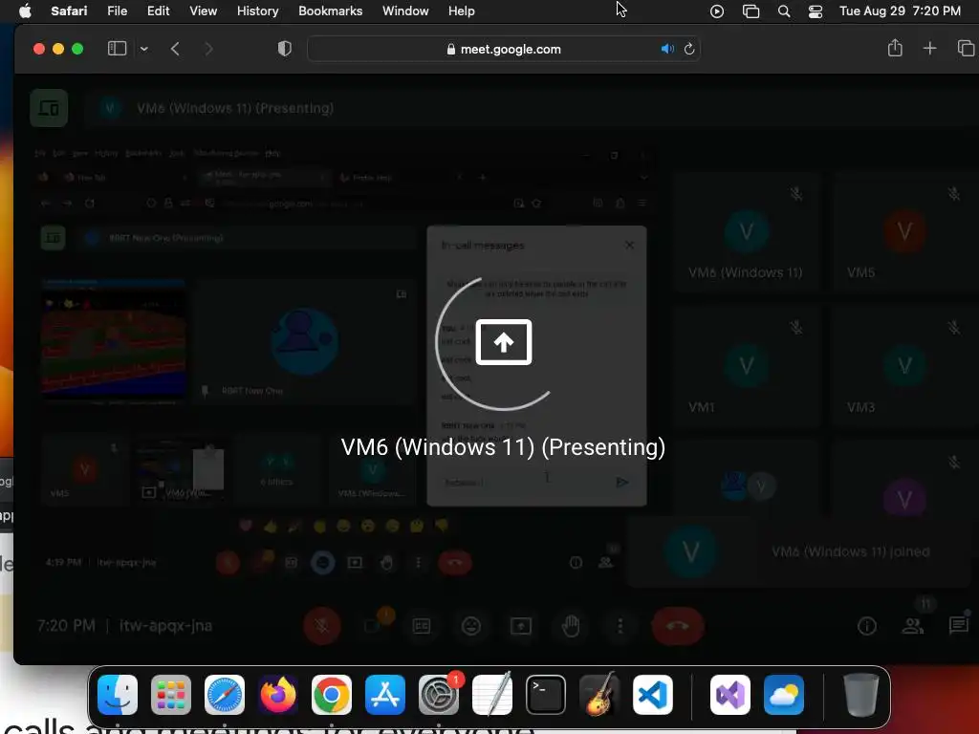Click the center present upload icon
Screen dimensions: 979x734
[503, 342]
